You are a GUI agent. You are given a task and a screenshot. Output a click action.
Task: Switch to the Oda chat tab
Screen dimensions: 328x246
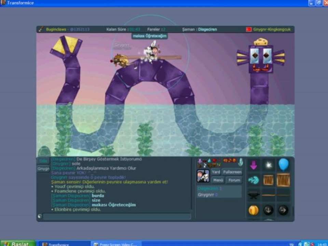(x=43, y=161)
